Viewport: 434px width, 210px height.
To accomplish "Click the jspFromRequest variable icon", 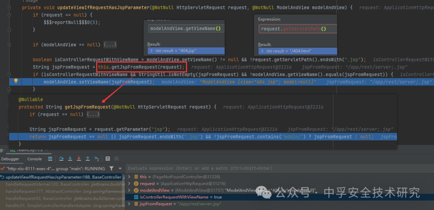I will (x=136, y=204).
